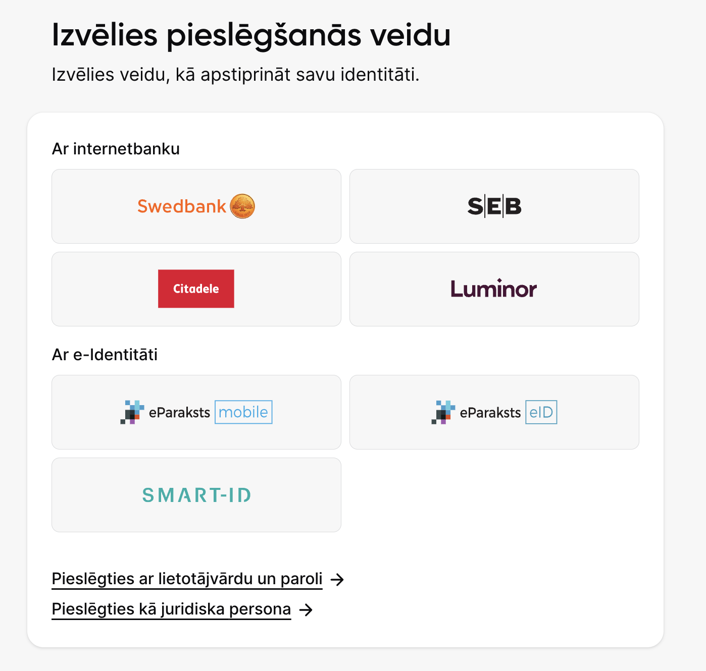The width and height of the screenshot is (706, 671).
Task: Click the Swedbank orange coin logo icon
Action: (x=242, y=206)
